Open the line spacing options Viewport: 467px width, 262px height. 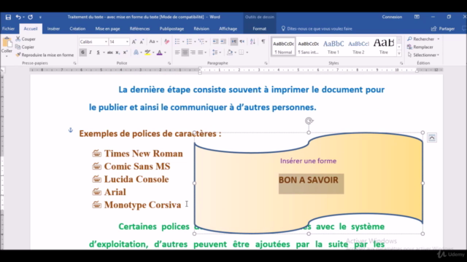(x=216, y=52)
